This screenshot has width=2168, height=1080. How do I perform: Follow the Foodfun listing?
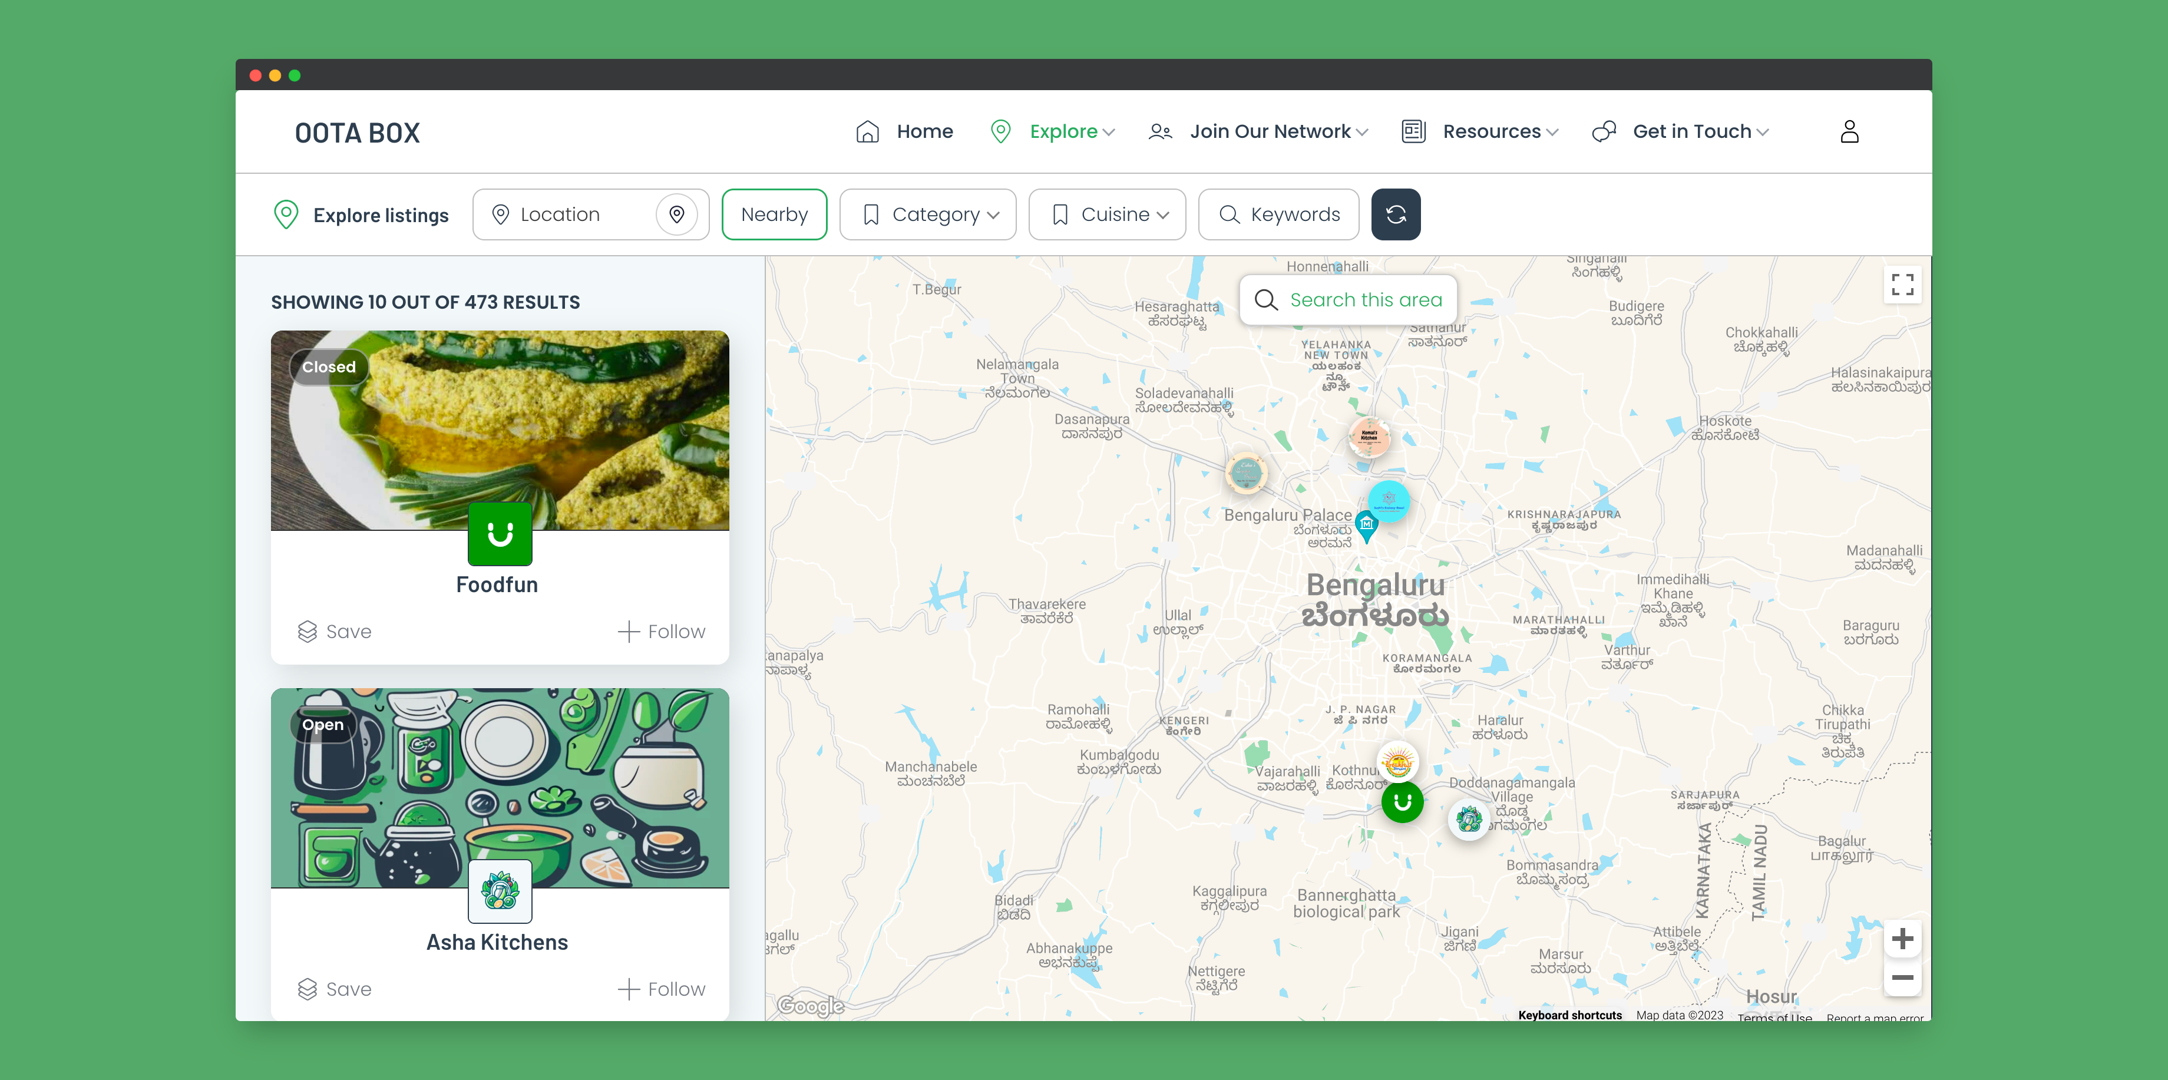662,632
